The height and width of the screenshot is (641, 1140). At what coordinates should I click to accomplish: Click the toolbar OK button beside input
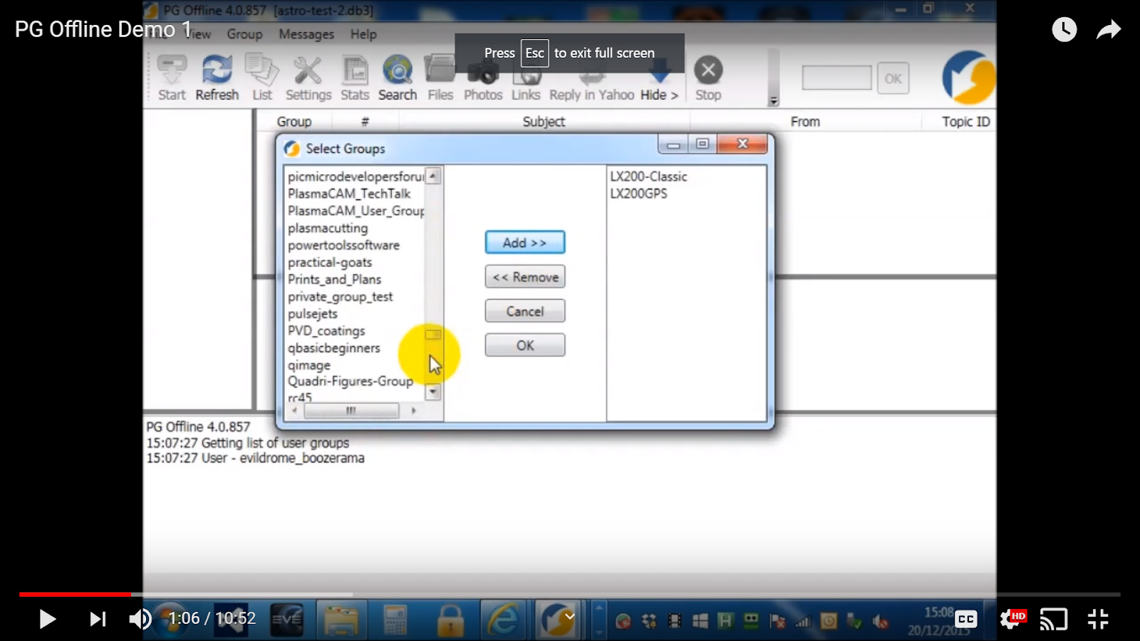(893, 78)
